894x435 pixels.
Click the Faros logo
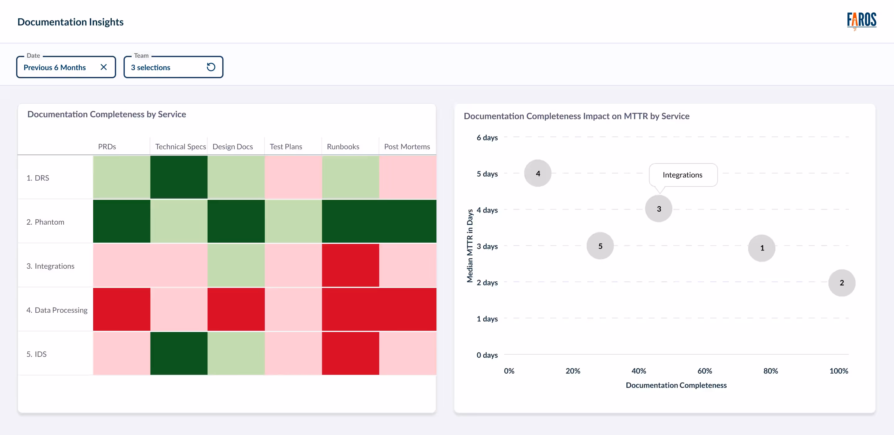861,21
